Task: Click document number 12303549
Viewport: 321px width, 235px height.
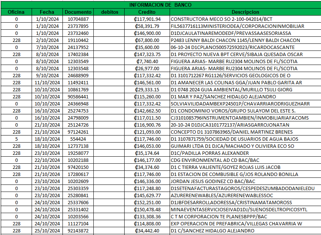Action: point(78,62)
